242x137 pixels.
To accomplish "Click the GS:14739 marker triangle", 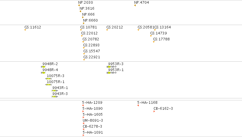I will [151, 36].
